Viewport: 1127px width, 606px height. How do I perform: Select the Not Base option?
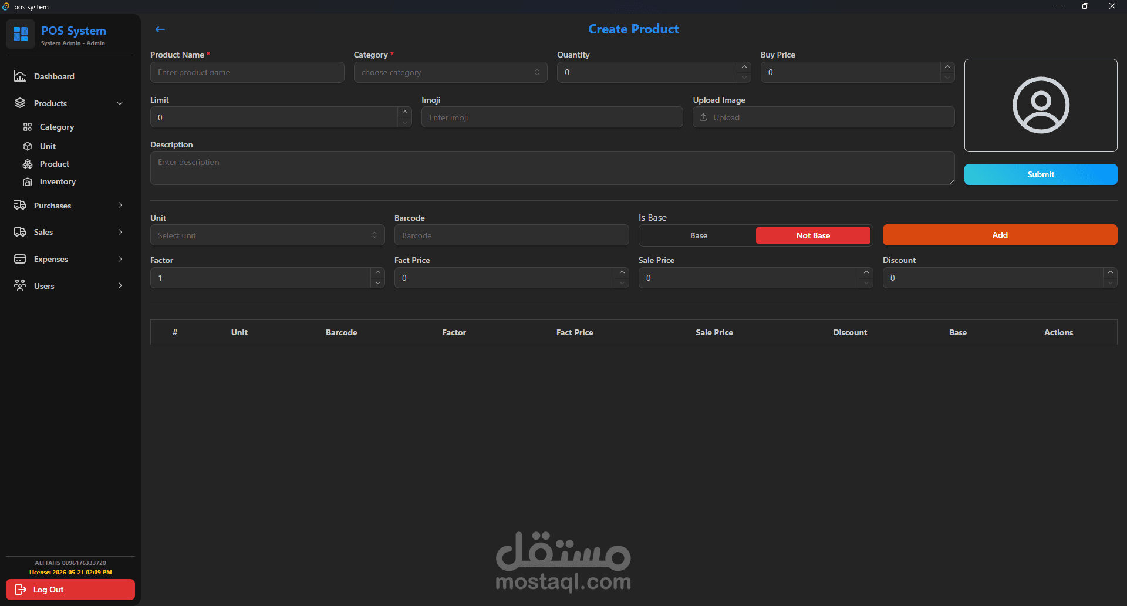tap(813, 235)
